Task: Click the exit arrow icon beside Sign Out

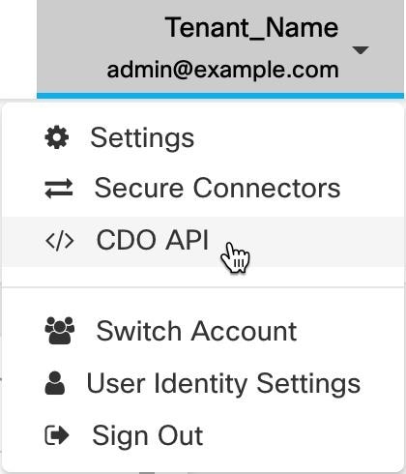Action: coord(57,435)
